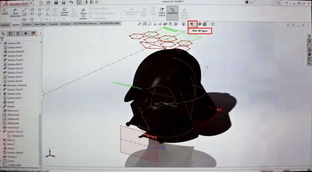The height and width of the screenshot is (172, 312).
Task: Click the Hide/Show Items eye icon
Action: click(x=191, y=24)
